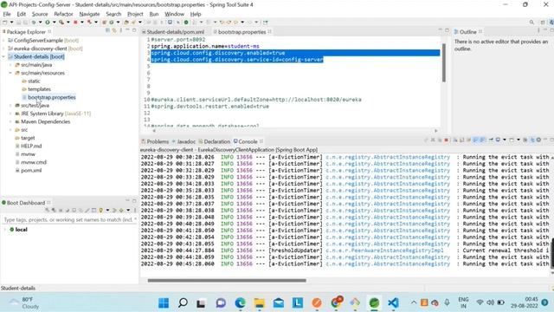Open the Refactor menu
This screenshot has width=554, height=312.
coord(63,14)
